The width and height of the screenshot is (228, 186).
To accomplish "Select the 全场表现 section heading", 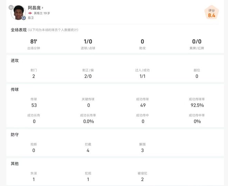I will [18, 30].
